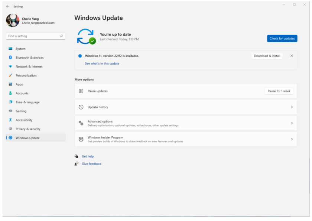Go to Bluetooth & devices settings

36,58
